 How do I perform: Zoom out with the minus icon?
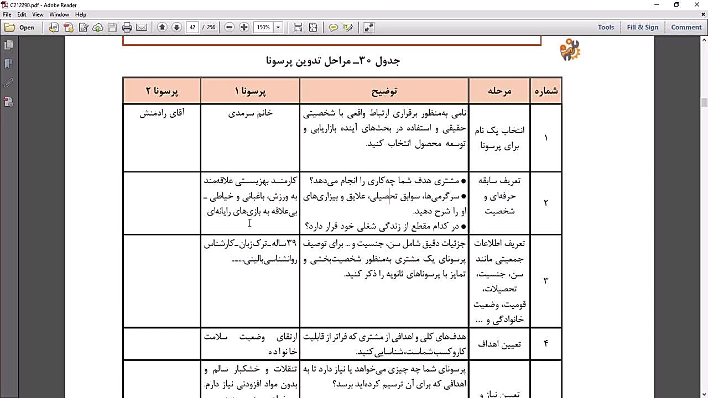pyautogui.click(x=230, y=27)
